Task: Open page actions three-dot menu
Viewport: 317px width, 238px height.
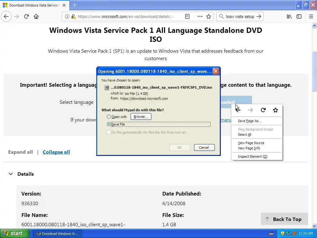Action: (x=200, y=17)
